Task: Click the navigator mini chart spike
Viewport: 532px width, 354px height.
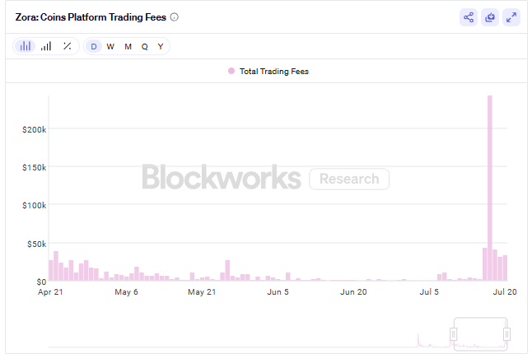Action: click(418, 340)
